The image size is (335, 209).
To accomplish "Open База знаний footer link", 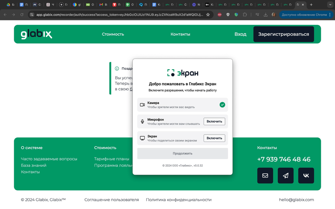I will coord(34,165).
